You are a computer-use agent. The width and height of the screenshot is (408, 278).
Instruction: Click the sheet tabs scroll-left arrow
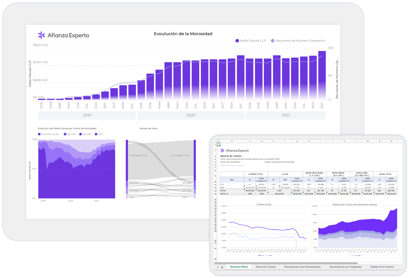click(218, 267)
